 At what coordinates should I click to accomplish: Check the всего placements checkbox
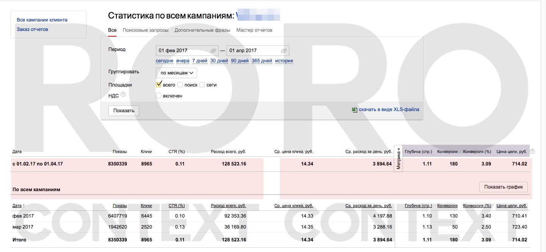(x=159, y=85)
